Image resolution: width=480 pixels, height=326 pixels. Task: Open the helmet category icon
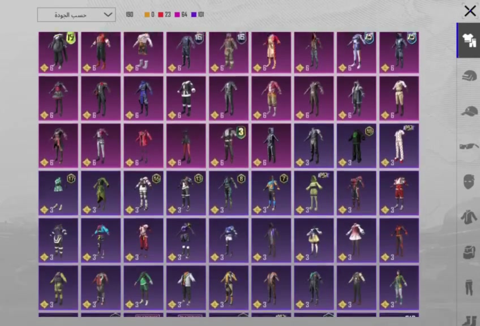click(469, 75)
